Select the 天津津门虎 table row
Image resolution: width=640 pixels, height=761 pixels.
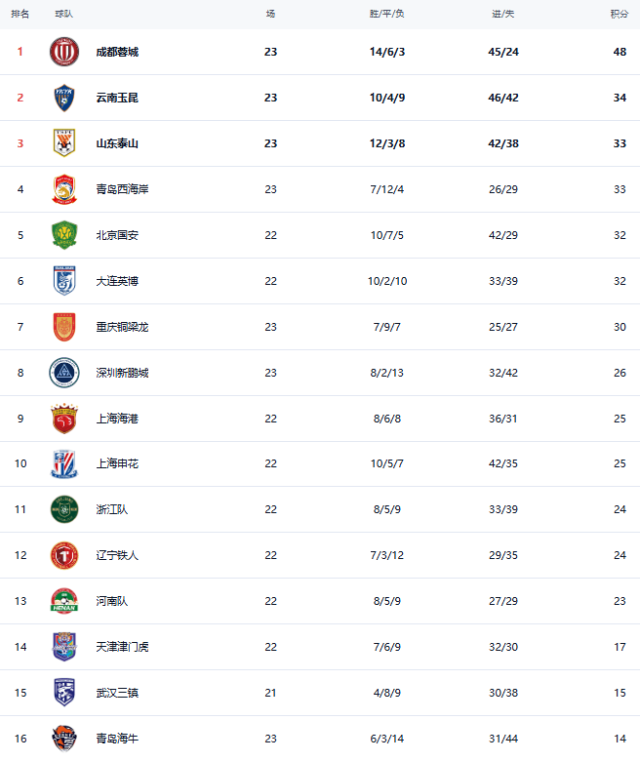tap(320, 647)
